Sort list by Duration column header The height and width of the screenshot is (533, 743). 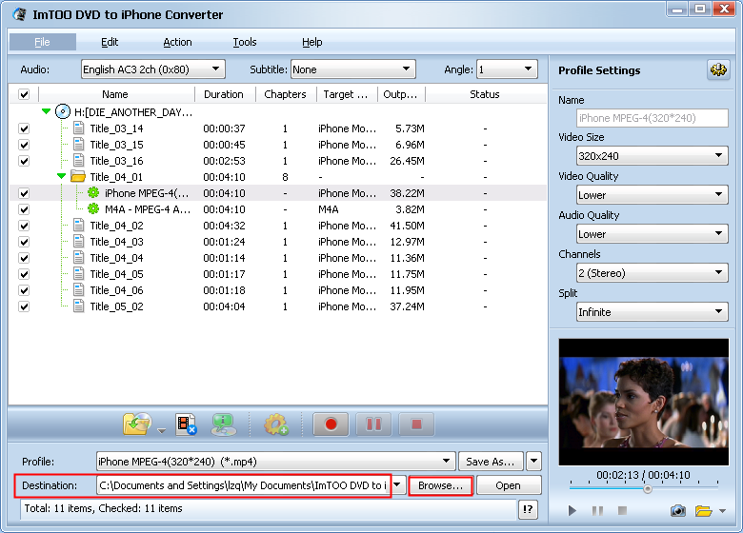[x=224, y=94]
